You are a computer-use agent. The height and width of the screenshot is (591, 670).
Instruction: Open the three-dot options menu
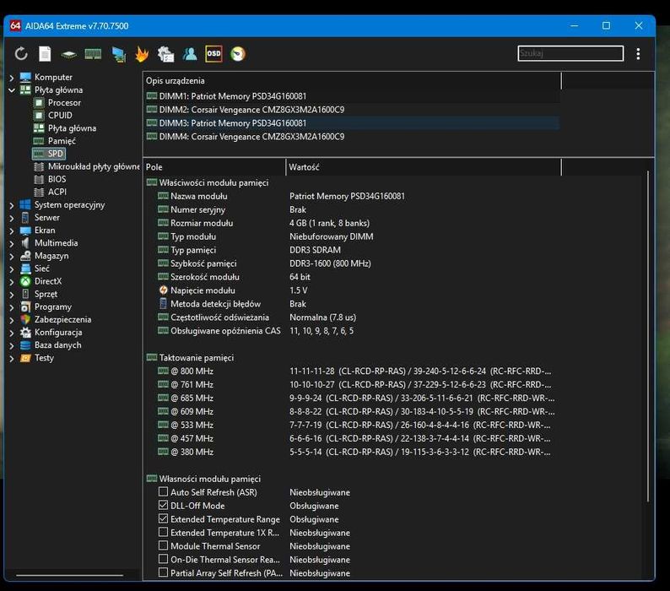638,54
